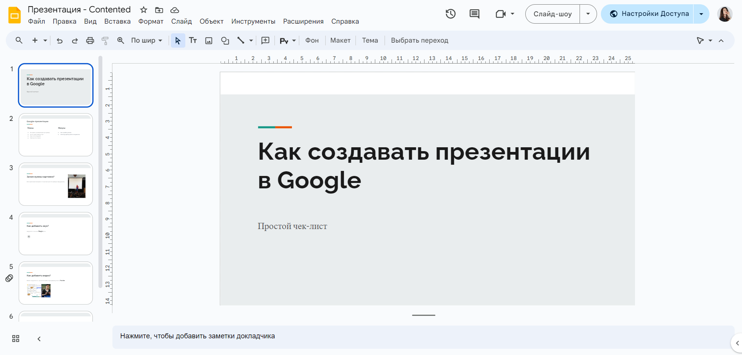Viewport: 742px width, 355px height.
Task: Open the Объект menu
Action: (211, 21)
